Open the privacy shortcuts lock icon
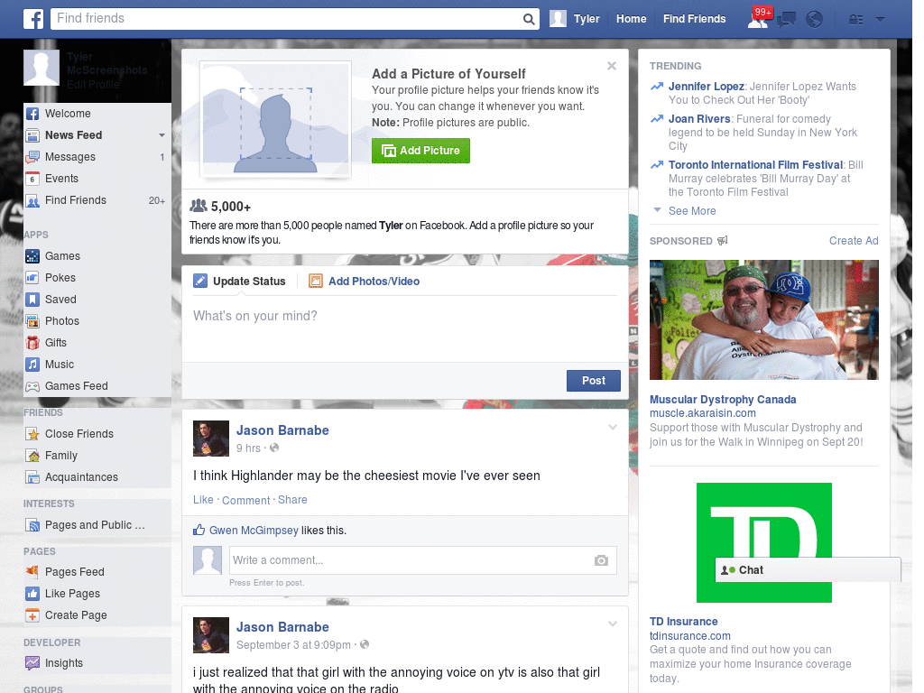924x693 pixels. (855, 20)
